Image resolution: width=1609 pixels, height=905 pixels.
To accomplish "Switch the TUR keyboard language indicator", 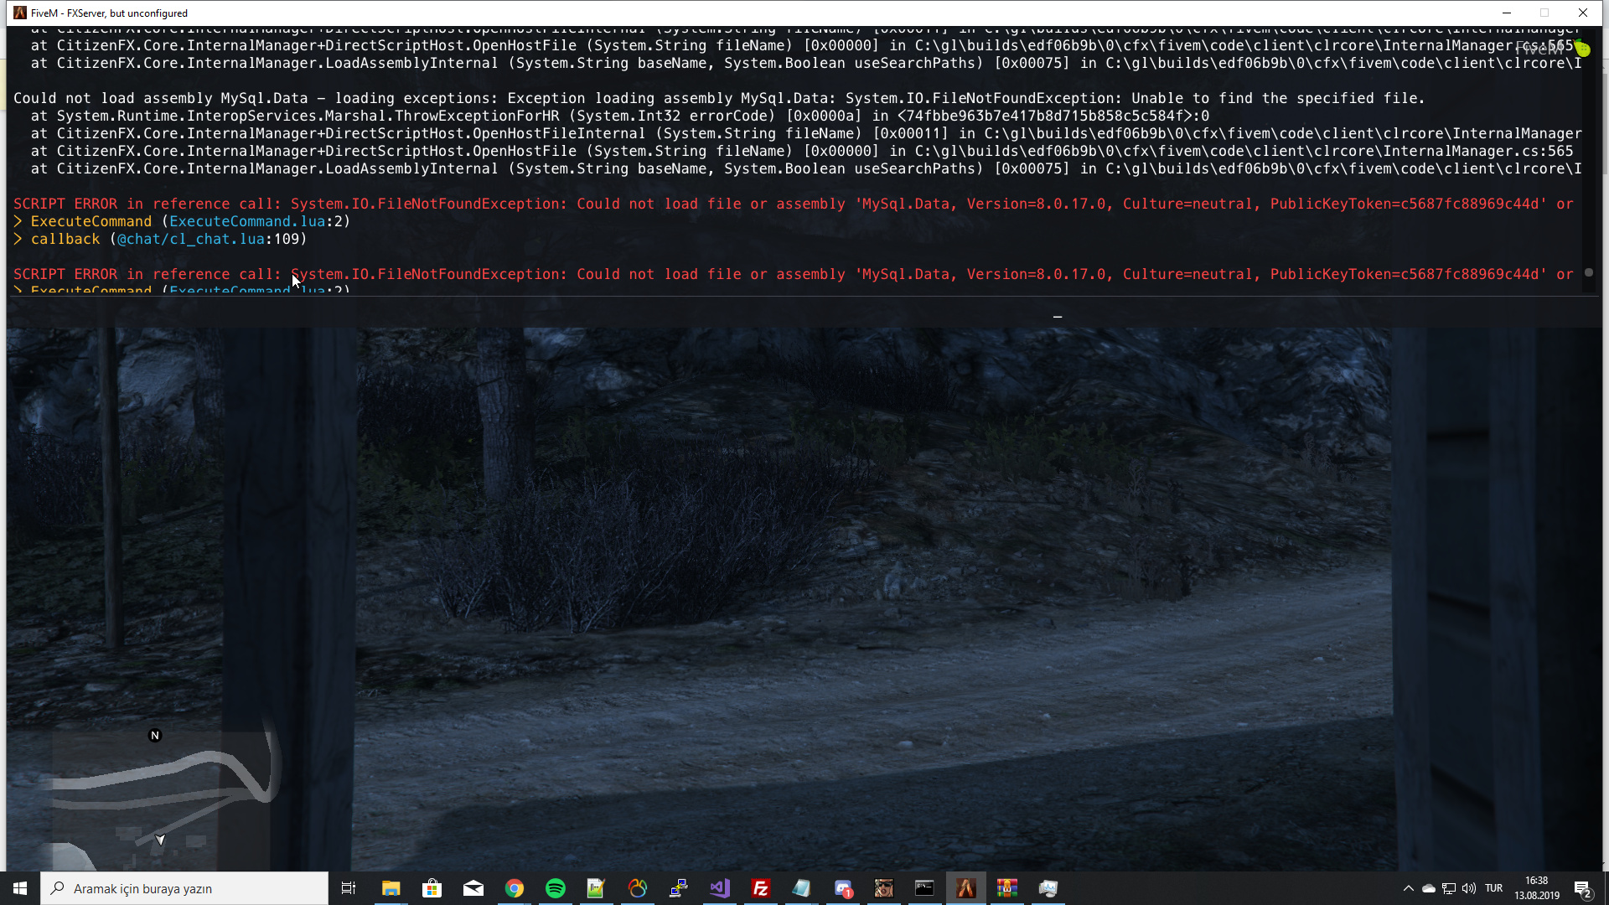I will point(1493,888).
